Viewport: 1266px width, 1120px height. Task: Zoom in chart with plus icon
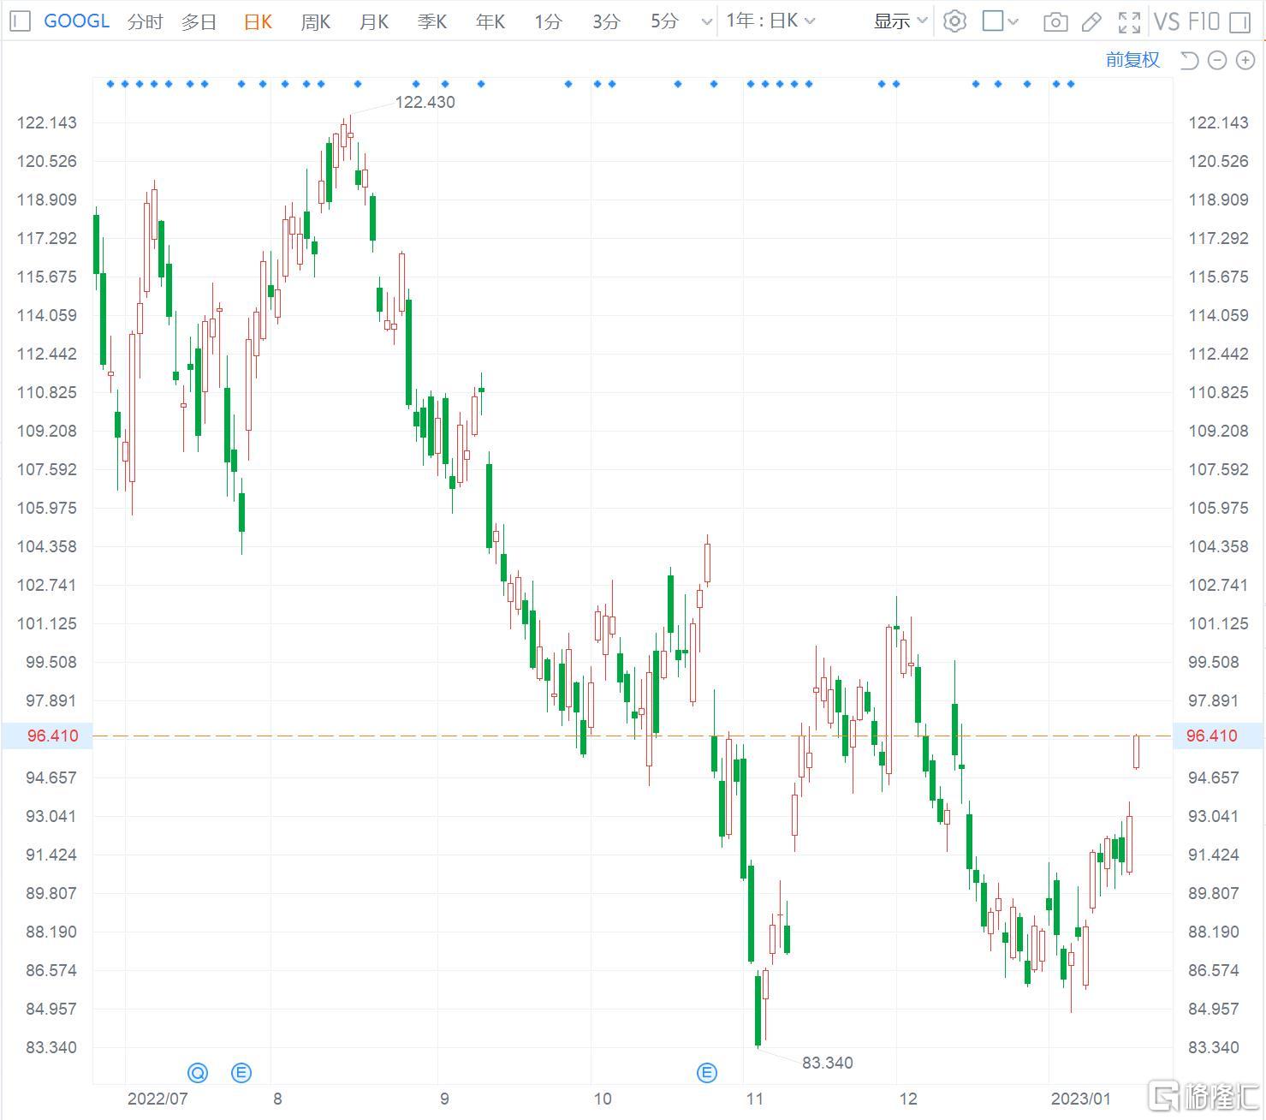tap(1245, 60)
